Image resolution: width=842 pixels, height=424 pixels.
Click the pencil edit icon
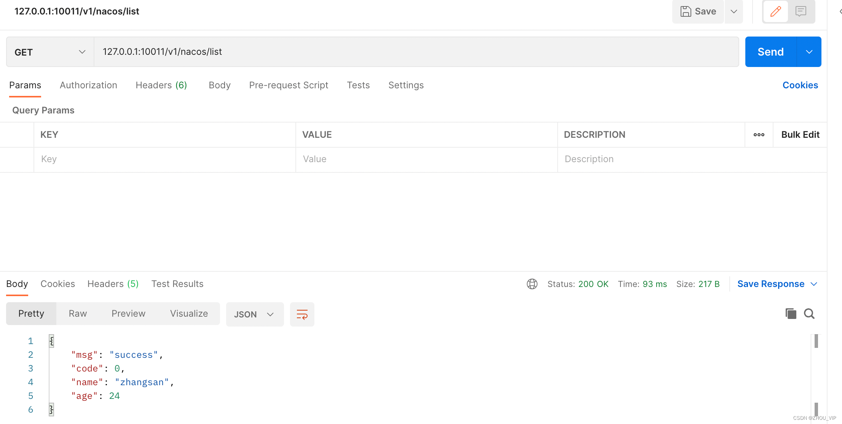[x=775, y=11]
